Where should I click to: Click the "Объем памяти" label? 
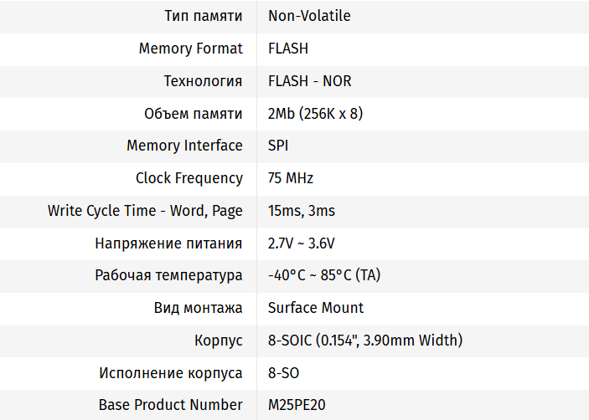[193, 114]
